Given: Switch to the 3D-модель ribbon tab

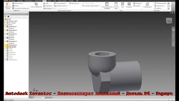Looking at the screenshot, I should 12,1.
